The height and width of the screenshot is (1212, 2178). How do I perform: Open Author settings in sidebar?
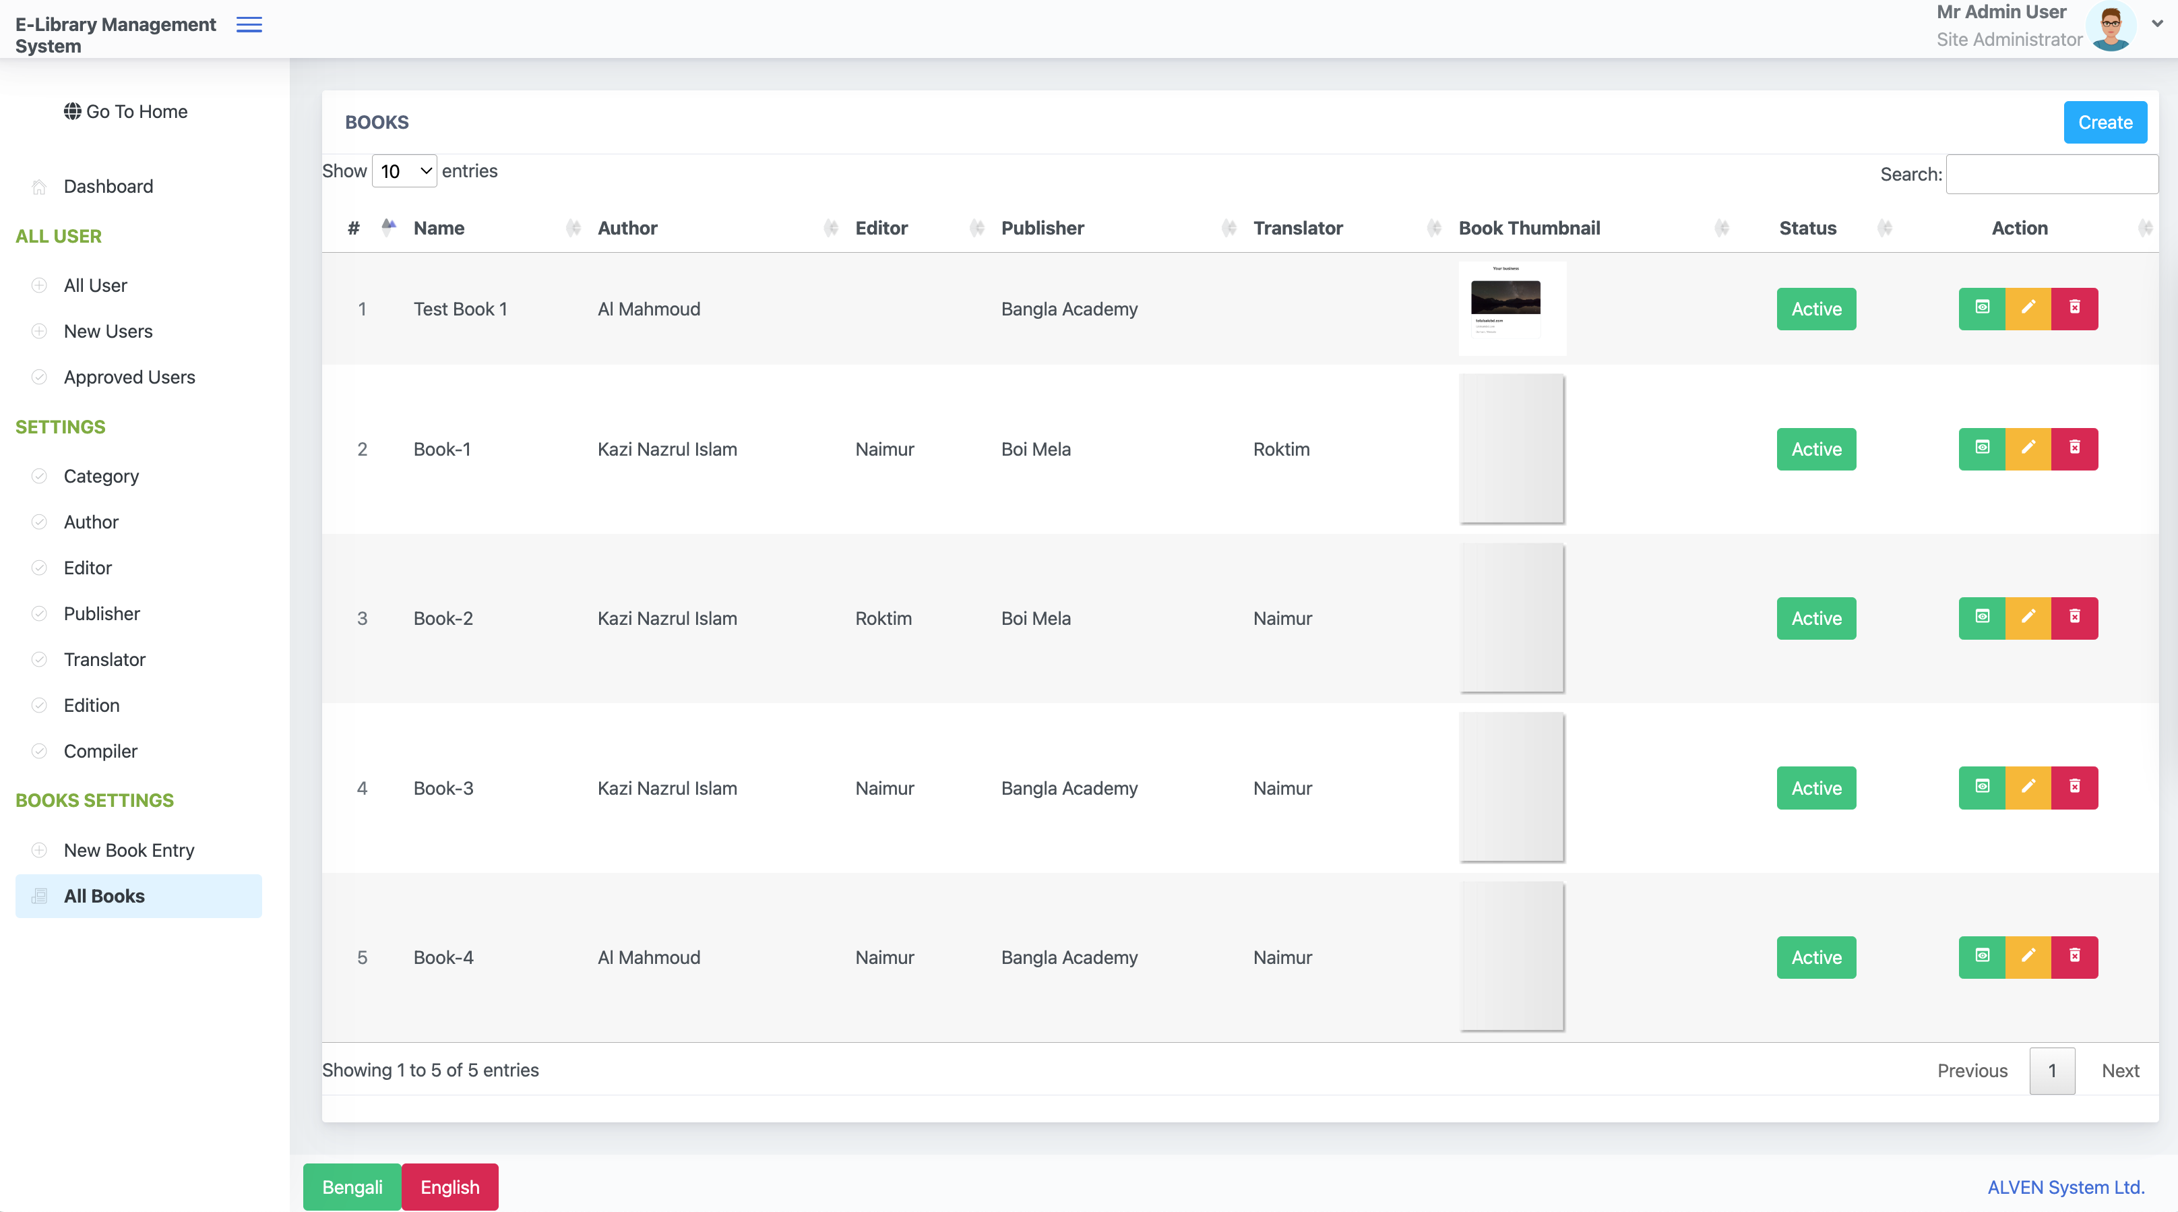pos(92,522)
